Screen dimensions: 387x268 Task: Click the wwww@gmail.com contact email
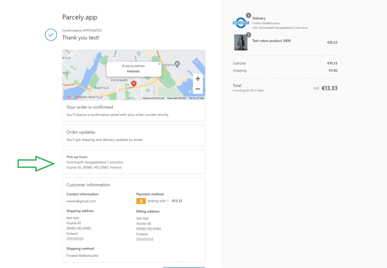81,201
